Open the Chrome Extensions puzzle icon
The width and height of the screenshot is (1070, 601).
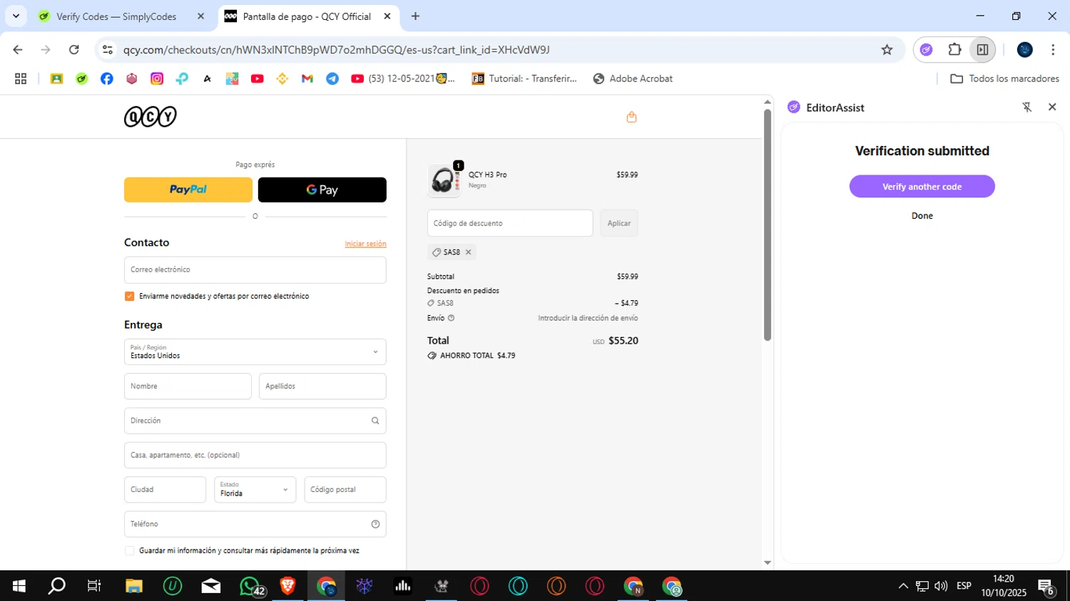click(954, 50)
